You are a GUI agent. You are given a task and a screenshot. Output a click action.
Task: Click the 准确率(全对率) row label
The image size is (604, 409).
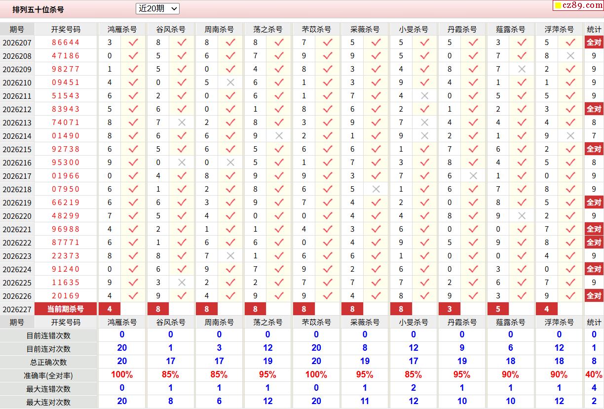[49, 375]
